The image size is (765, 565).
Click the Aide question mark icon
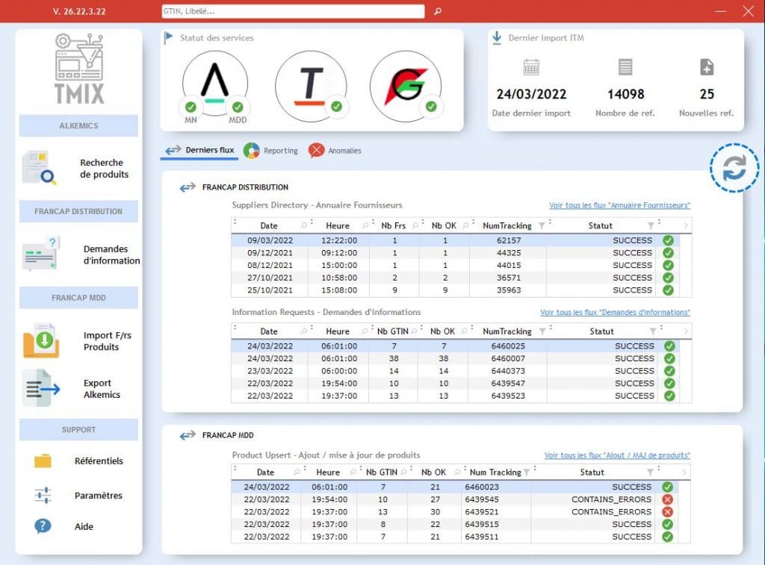click(x=43, y=526)
